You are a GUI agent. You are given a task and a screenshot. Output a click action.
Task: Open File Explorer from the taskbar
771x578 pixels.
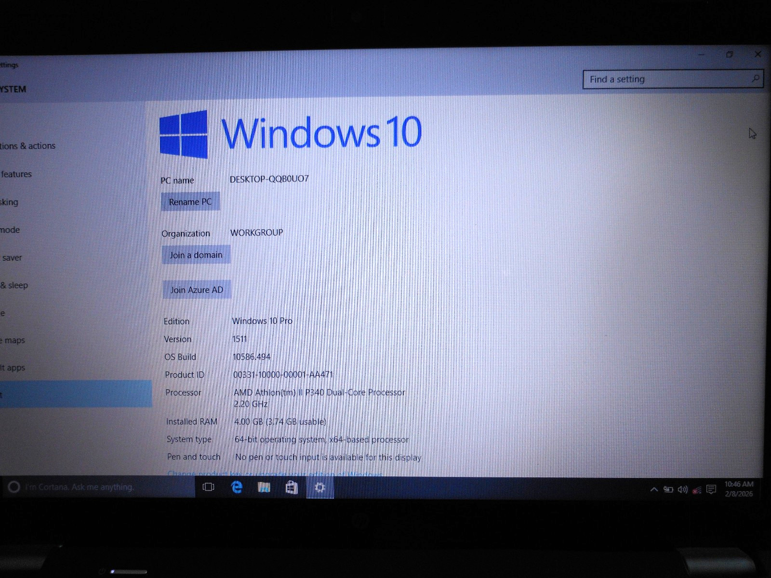(x=264, y=487)
